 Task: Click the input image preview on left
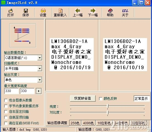[72, 55]
